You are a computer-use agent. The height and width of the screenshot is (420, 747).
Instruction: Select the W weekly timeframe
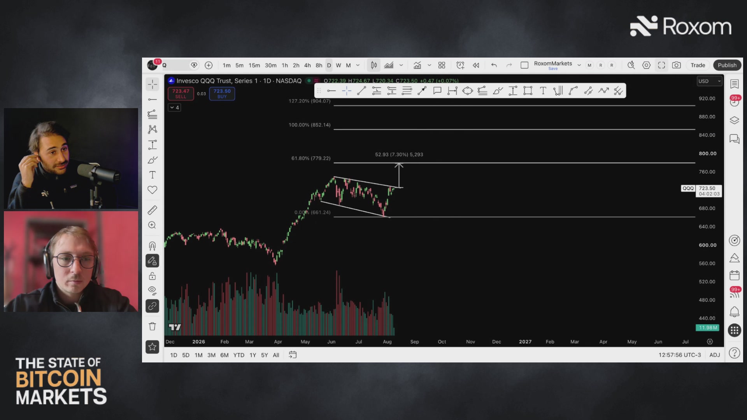[x=338, y=65]
